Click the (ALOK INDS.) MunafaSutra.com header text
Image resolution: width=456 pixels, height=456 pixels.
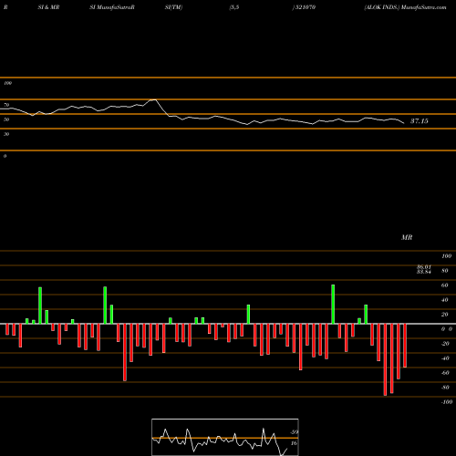point(405,7)
